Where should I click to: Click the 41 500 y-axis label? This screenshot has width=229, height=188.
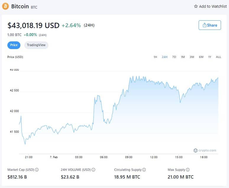tap(14, 132)
